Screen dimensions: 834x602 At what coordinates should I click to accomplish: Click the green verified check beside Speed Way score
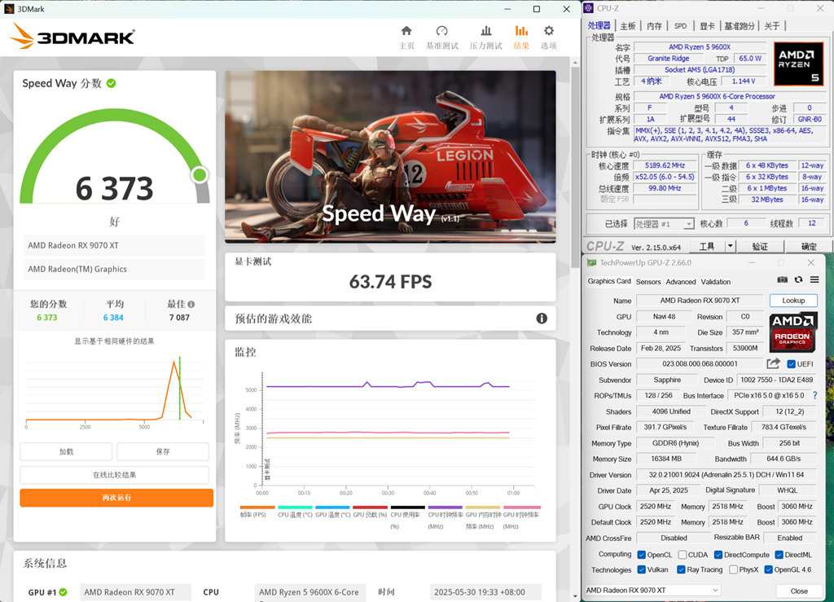(111, 83)
